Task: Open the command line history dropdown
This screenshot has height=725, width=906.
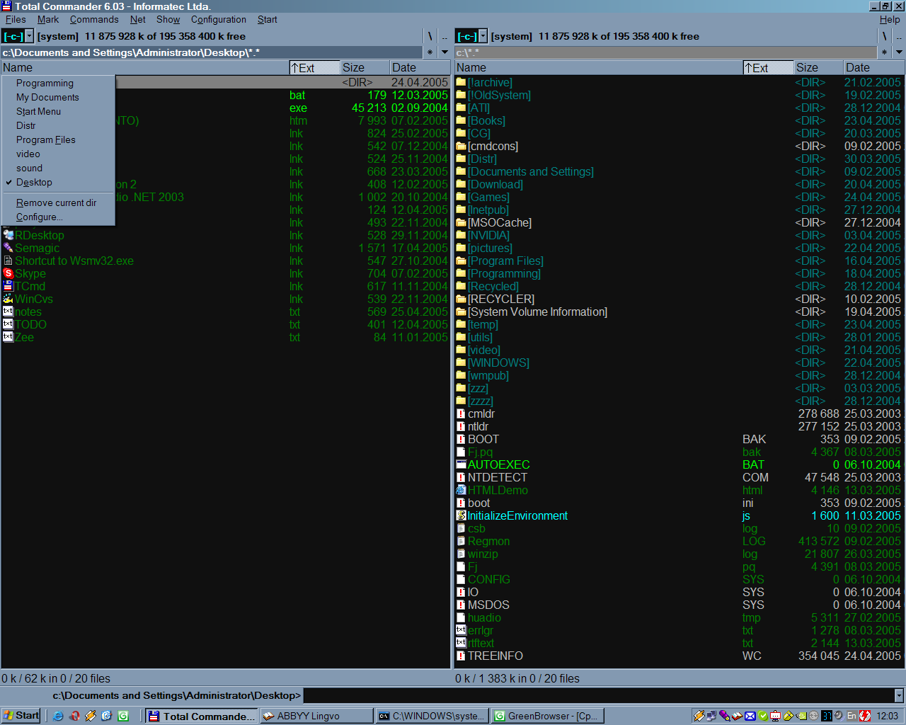Action: (899, 695)
